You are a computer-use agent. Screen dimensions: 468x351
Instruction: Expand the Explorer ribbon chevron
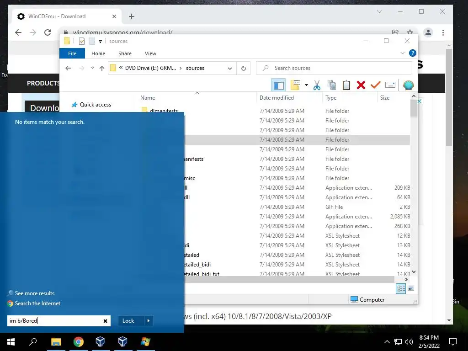(402, 53)
